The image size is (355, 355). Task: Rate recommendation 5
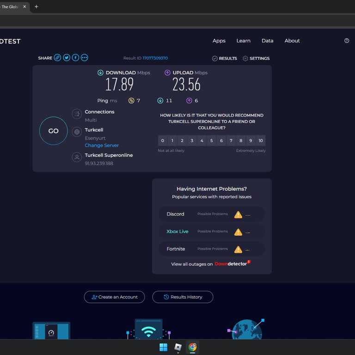click(211, 141)
